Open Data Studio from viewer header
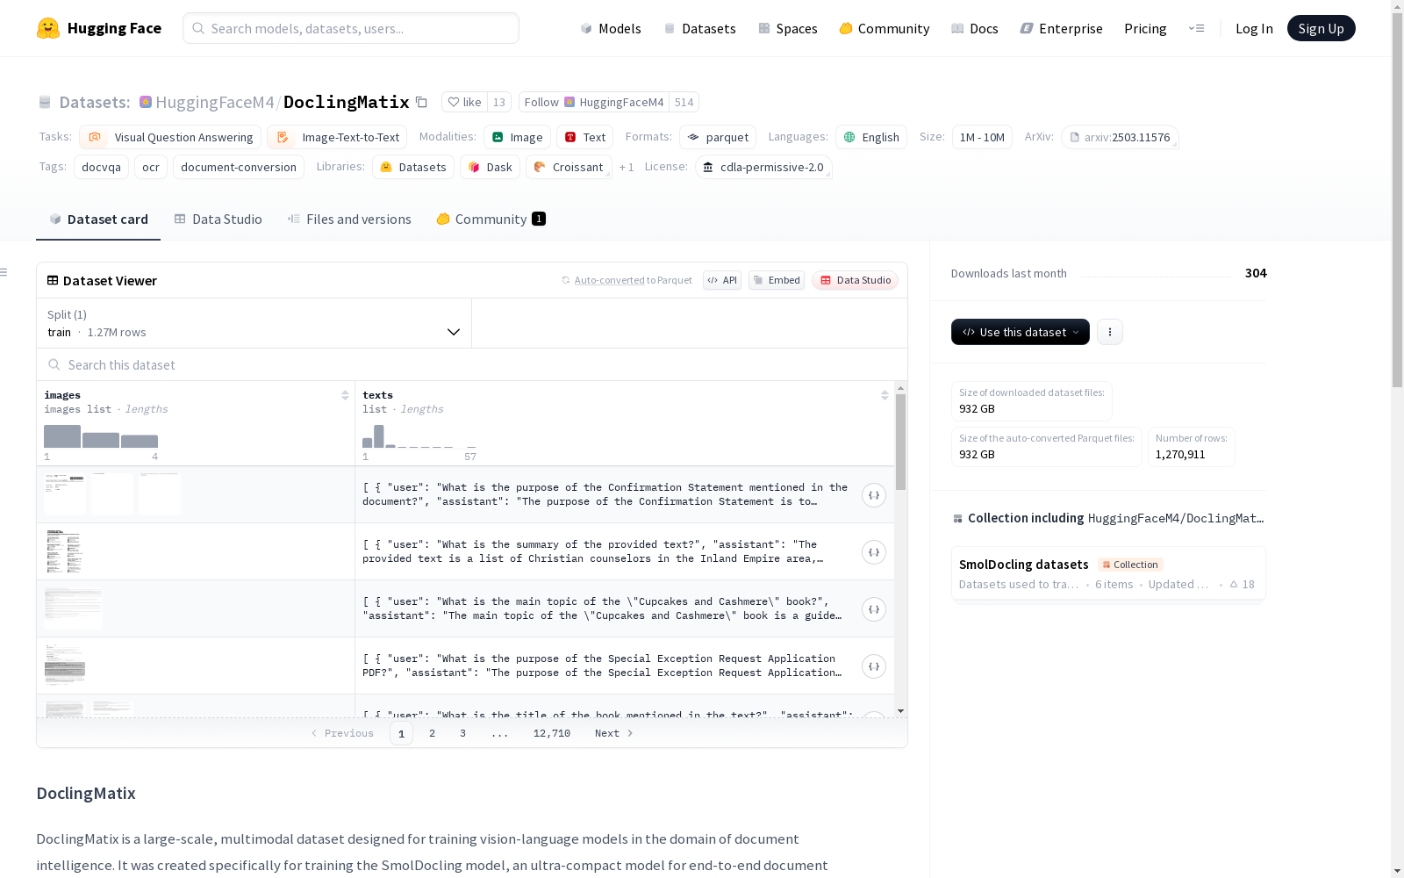 [856, 280]
